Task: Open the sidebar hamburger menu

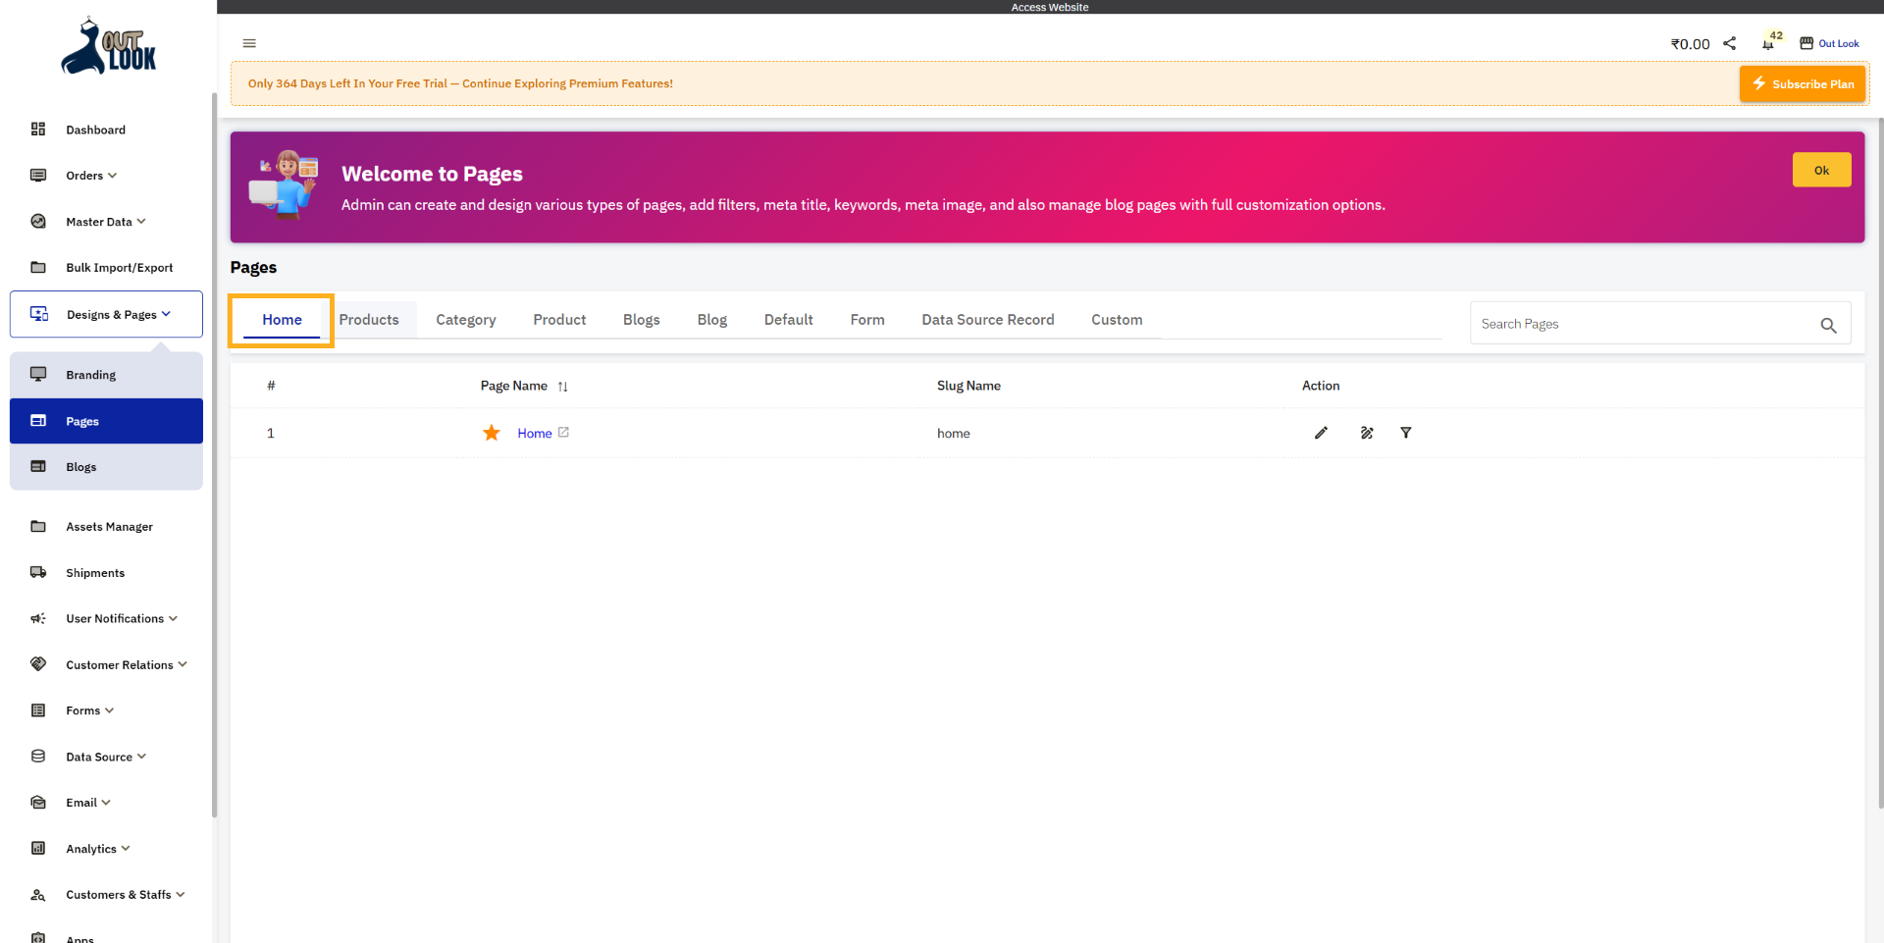Action: pyautogui.click(x=248, y=43)
